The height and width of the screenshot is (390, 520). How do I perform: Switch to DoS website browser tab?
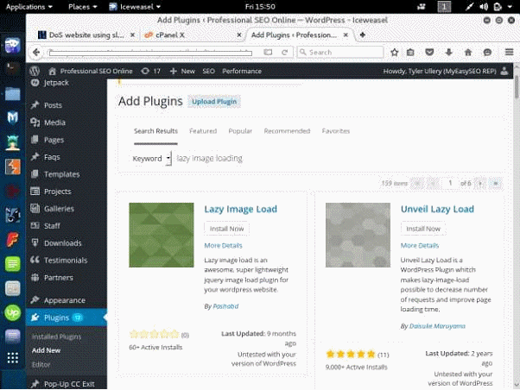point(86,35)
